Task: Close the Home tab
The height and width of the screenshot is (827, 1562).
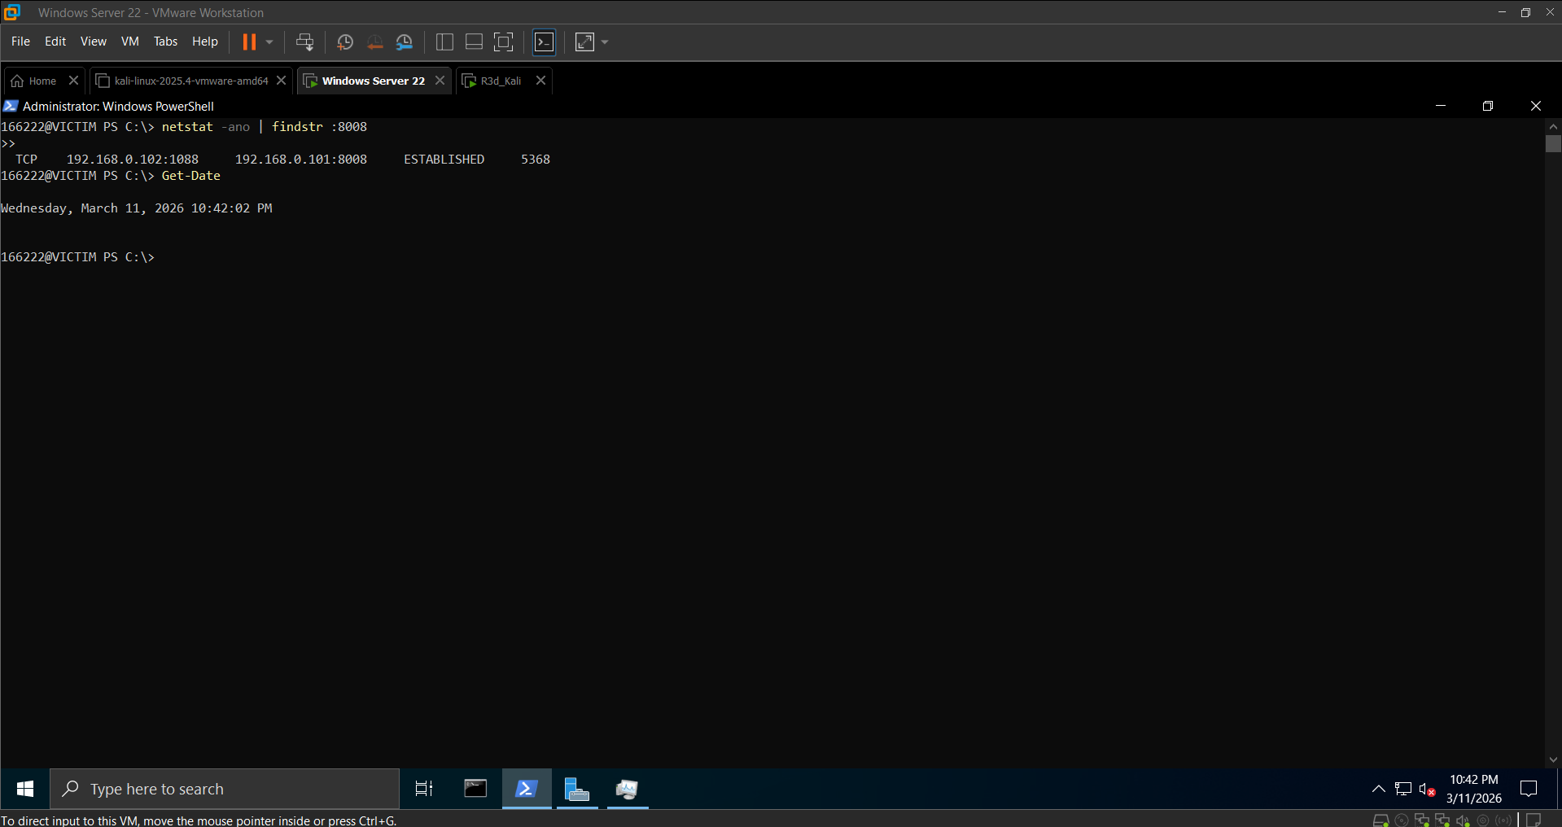Action: [x=73, y=81]
